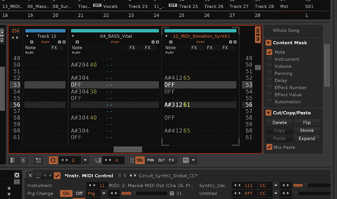This screenshot has height=199, width=337.
Task: Toggle the Mix-Paste checkbox
Action: pos(269,147)
